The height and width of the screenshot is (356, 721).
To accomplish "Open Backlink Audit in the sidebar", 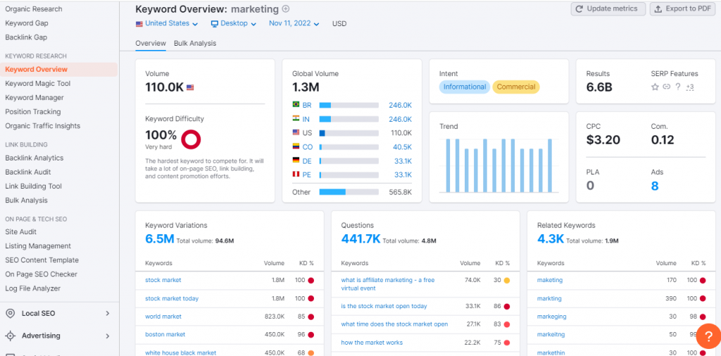I will point(28,172).
